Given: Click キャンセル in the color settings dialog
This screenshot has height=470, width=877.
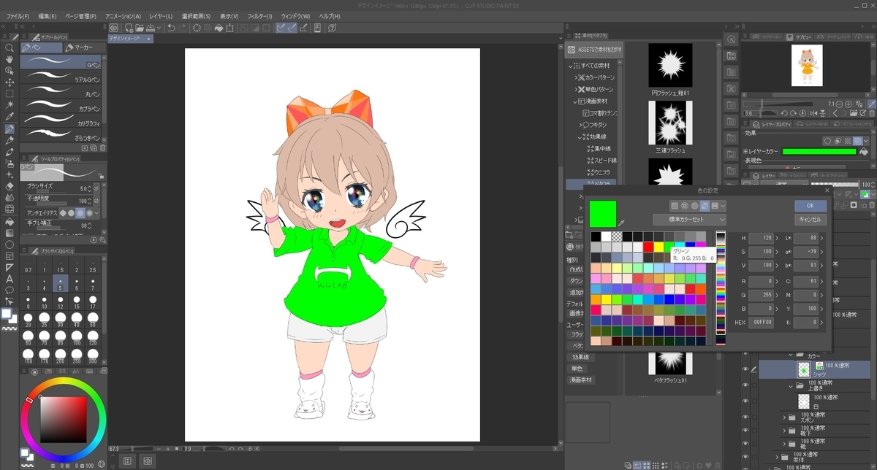Looking at the screenshot, I should [x=810, y=219].
